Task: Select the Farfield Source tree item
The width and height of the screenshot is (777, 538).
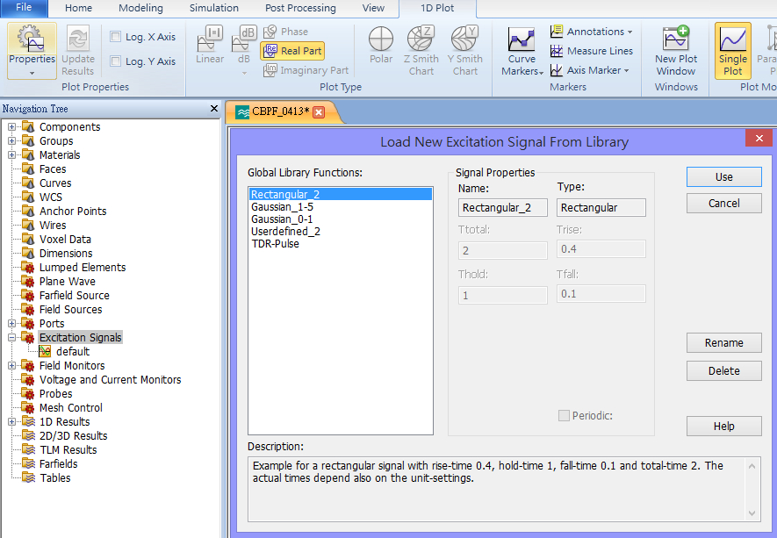Action: coord(75,296)
